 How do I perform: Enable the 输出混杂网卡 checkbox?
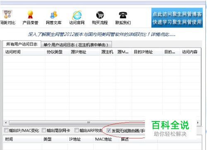(44, 130)
